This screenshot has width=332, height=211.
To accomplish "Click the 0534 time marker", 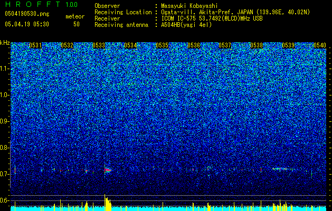I will 130,45.
